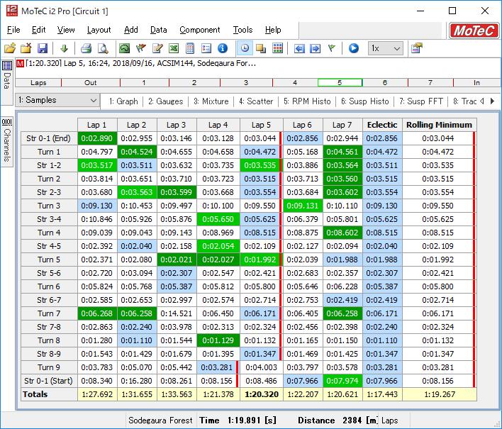The image size is (502, 429).
Task: Expand the Channels side panel tab
Action: coord(6,141)
